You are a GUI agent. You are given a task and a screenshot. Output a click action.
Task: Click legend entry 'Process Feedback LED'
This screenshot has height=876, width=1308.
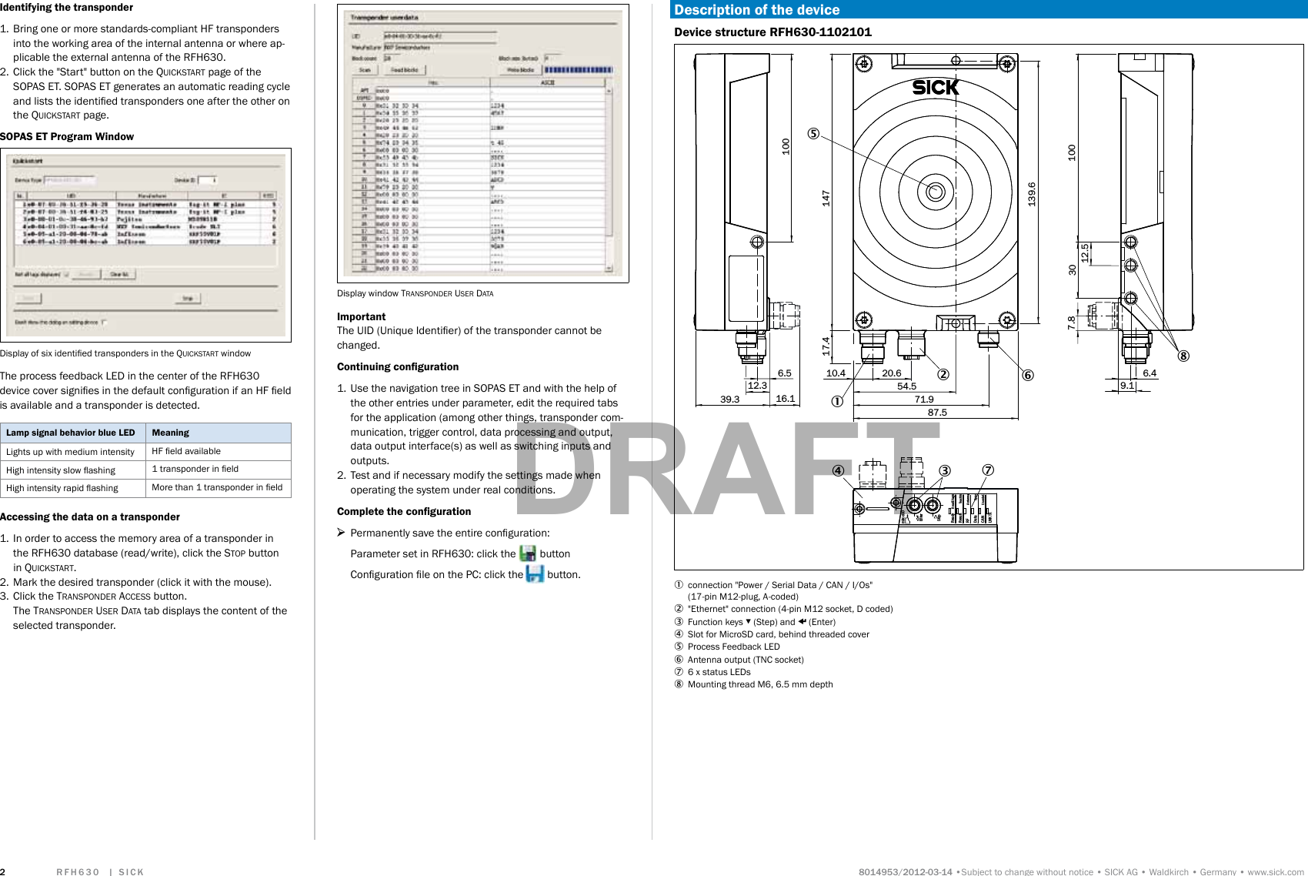[733, 647]
